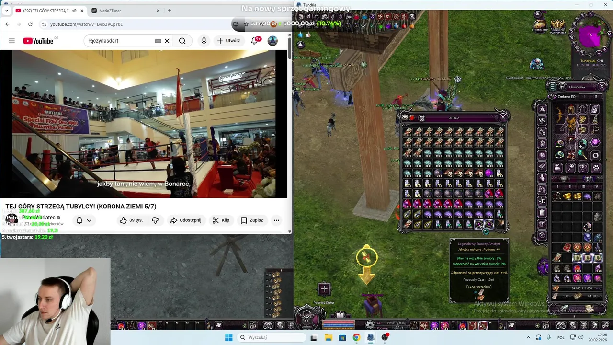This screenshot has width=613, height=345.
Task: Open a new browser tab
Action: (x=169, y=11)
